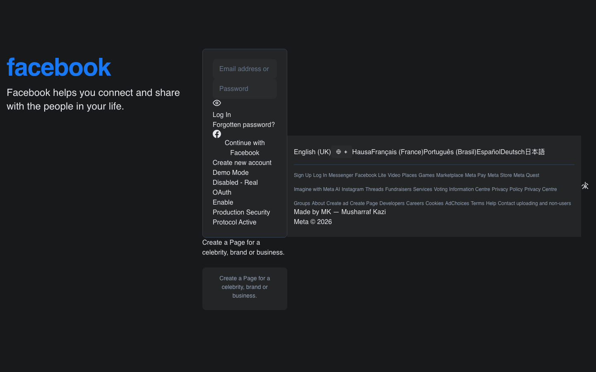This screenshot has width=596, height=372.
Task: Click the Facebook "f" logo above Continue with Facebook
Action: point(216,134)
